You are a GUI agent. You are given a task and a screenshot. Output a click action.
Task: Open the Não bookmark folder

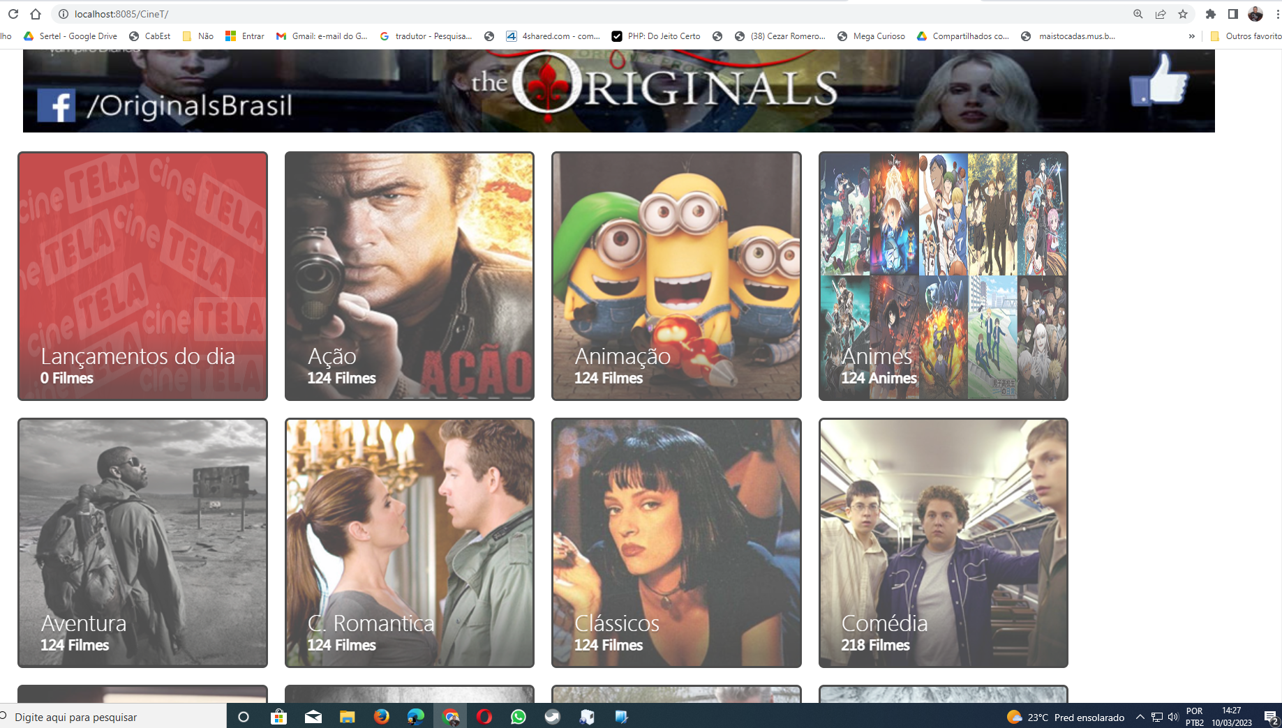(198, 36)
